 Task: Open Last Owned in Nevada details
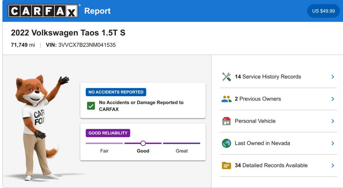[278, 143]
